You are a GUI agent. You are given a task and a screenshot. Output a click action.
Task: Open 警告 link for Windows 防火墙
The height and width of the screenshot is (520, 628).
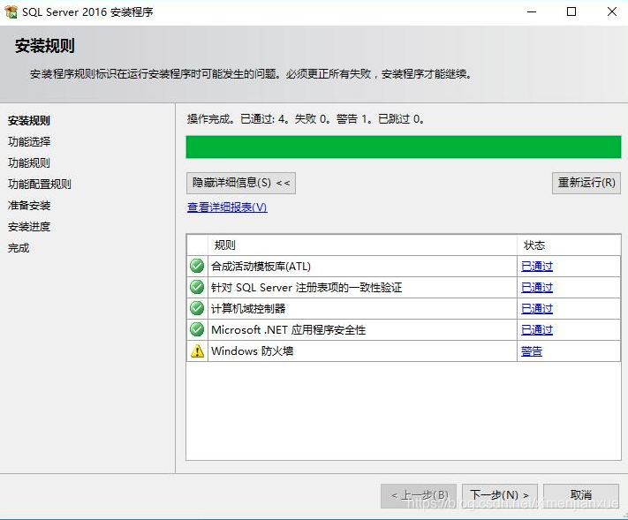532,351
